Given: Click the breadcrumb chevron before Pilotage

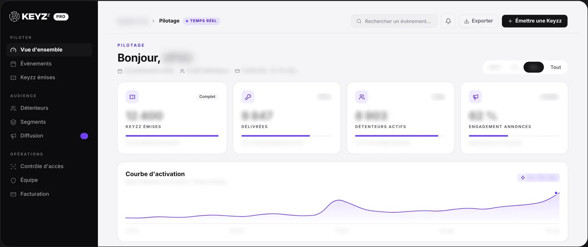Looking at the screenshot, I should (x=153, y=21).
